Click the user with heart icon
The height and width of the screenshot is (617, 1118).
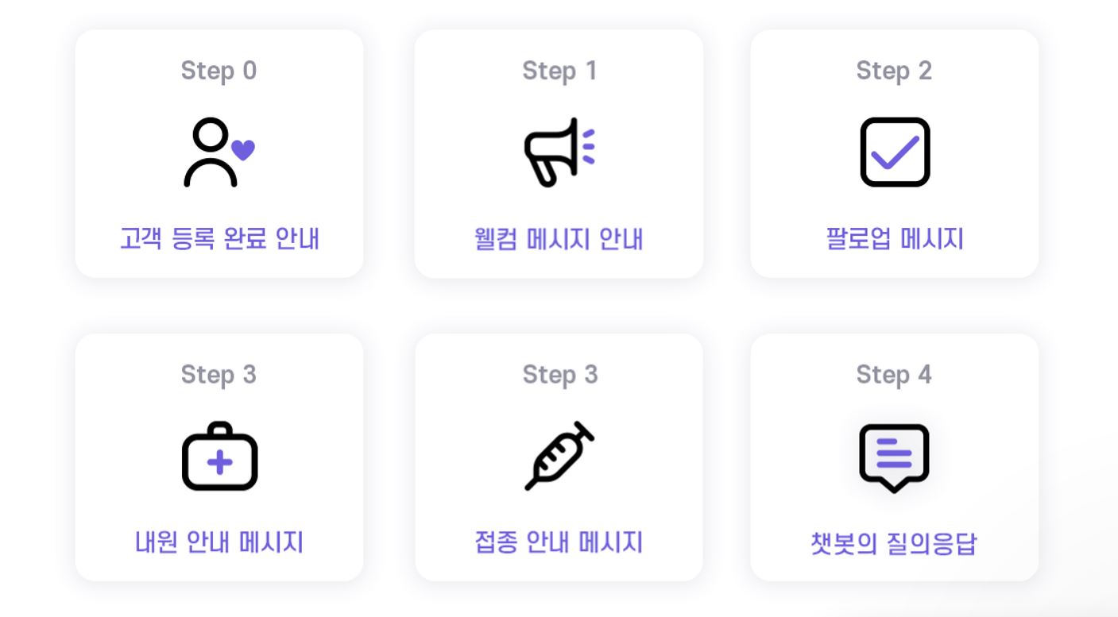pos(219,152)
